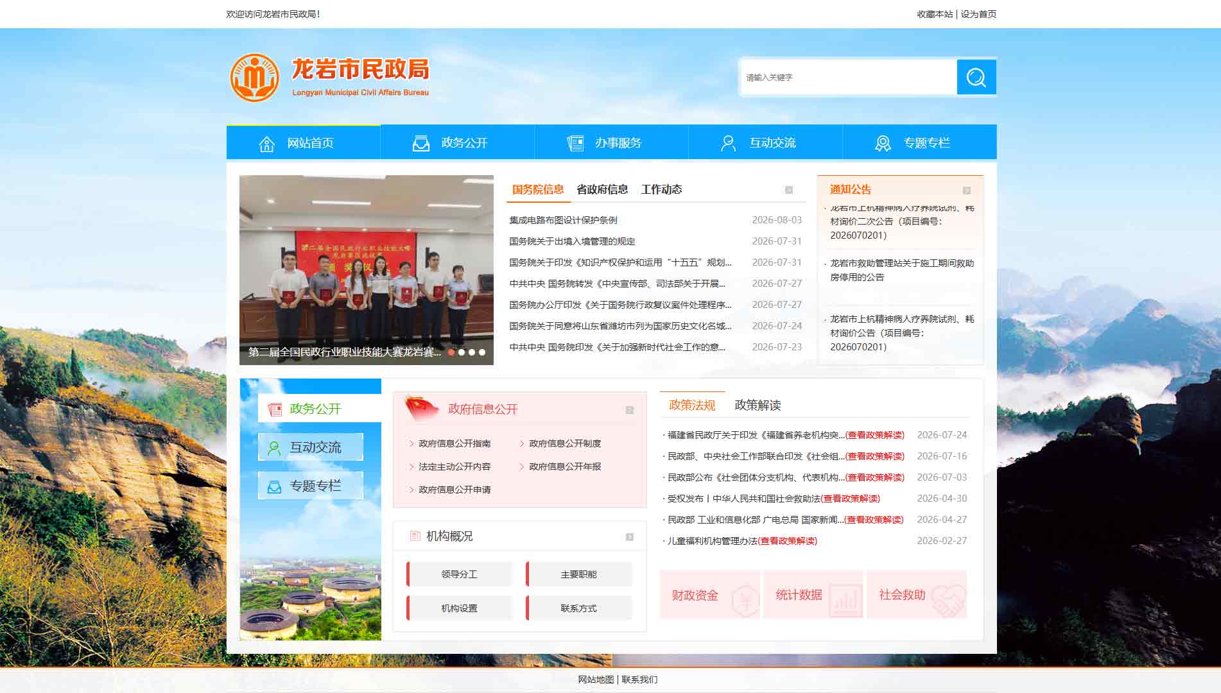Open the 政务公开 navigation menu
This screenshot has width=1221, height=693.
tap(457, 142)
